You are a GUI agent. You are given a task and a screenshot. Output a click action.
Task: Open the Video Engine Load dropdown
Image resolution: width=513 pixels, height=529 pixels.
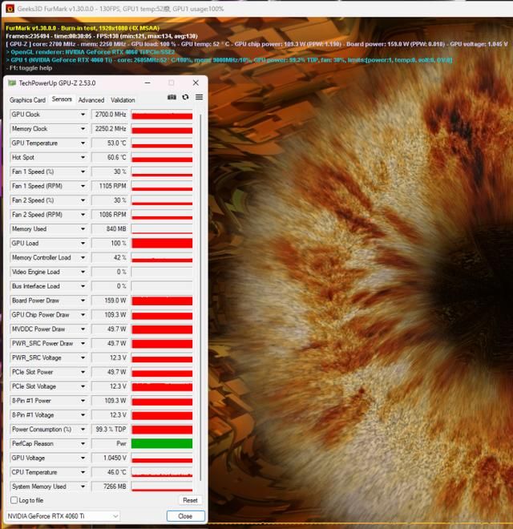(83, 272)
